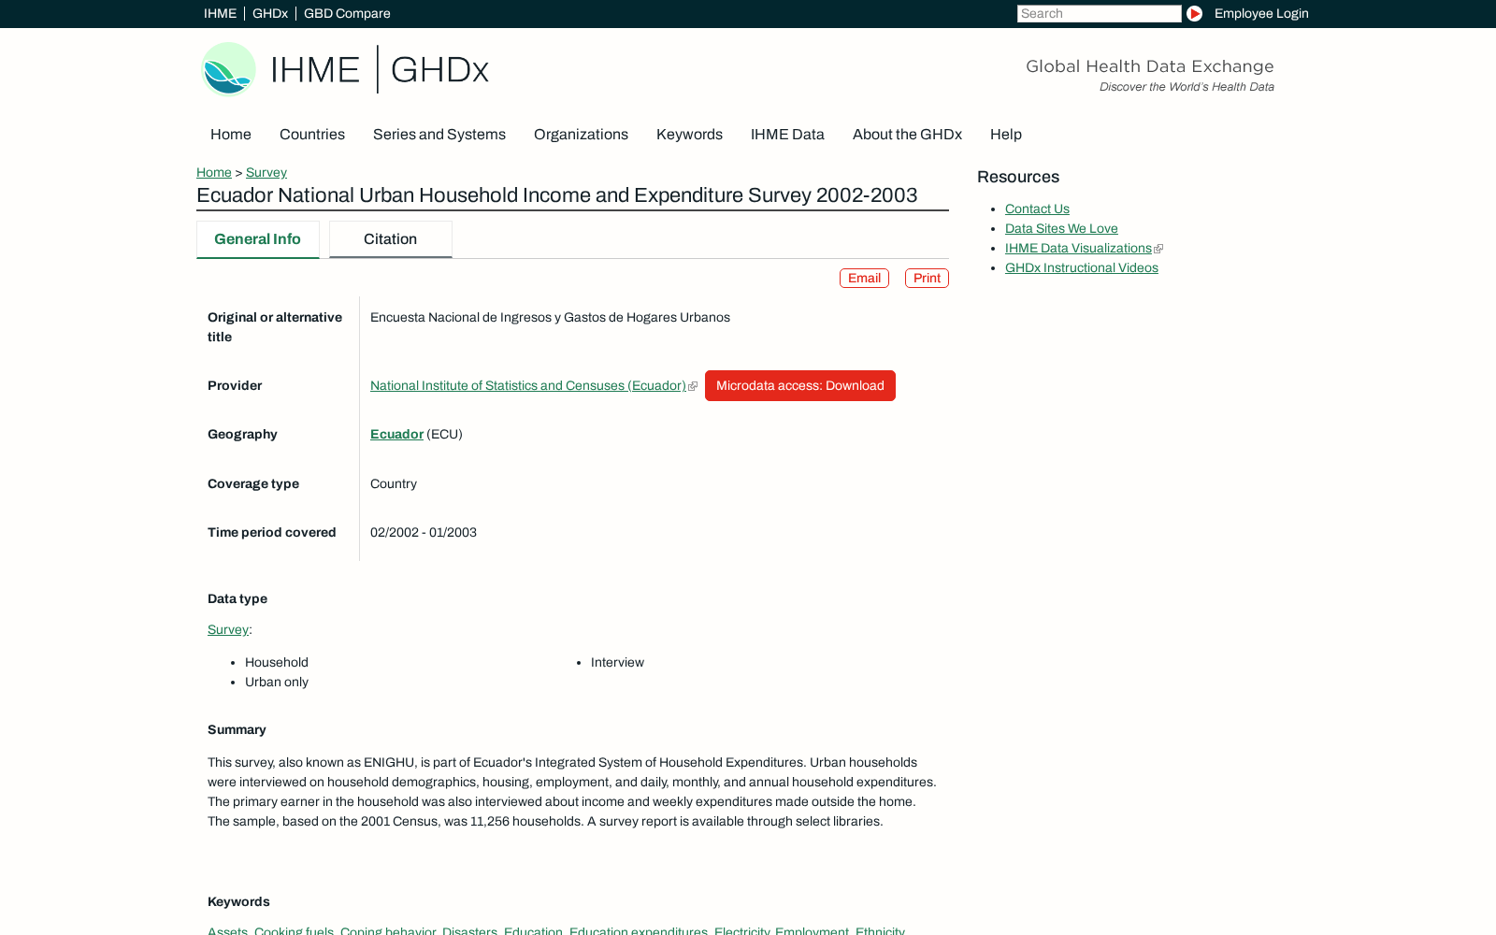1496x935 pixels.
Task: Open the GHDx top bar link
Action: point(269,13)
